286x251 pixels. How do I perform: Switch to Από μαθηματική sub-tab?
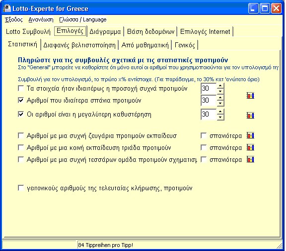tap(145, 45)
